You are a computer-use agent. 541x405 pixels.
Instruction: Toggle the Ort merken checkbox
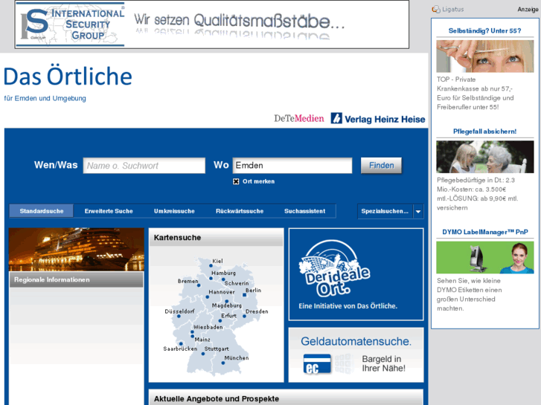point(236,181)
